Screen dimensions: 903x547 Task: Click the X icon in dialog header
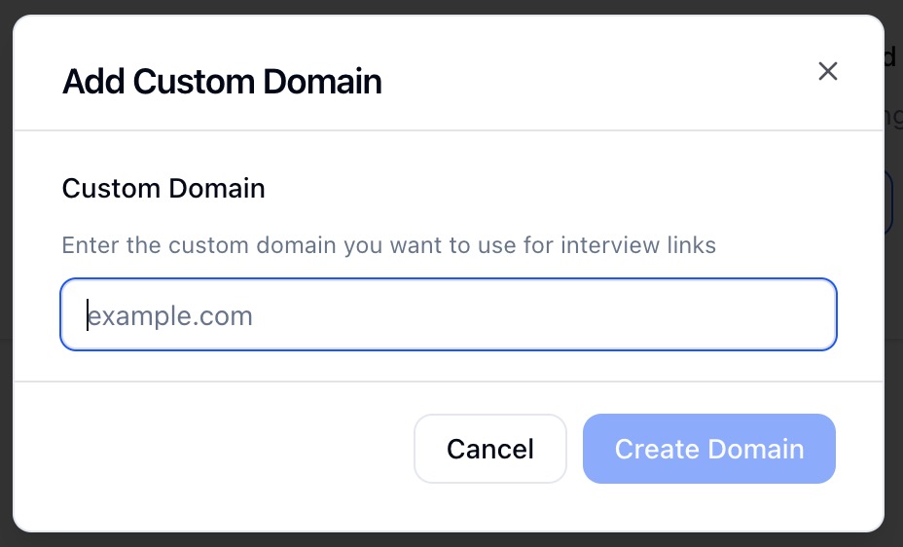tap(827, 71)
